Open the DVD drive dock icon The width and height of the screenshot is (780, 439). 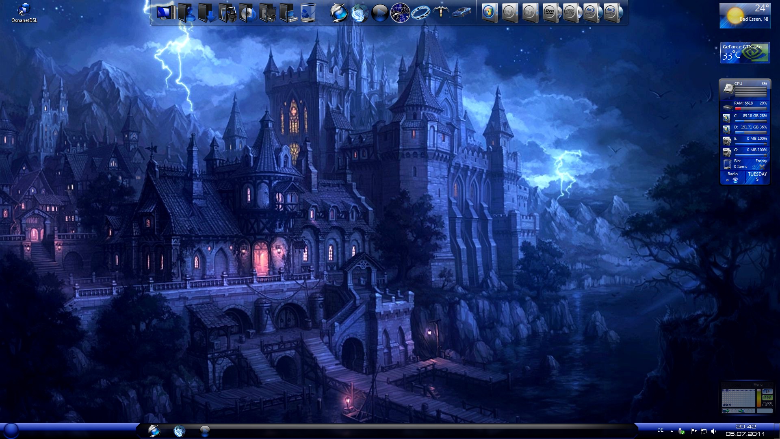pos(550,13)
